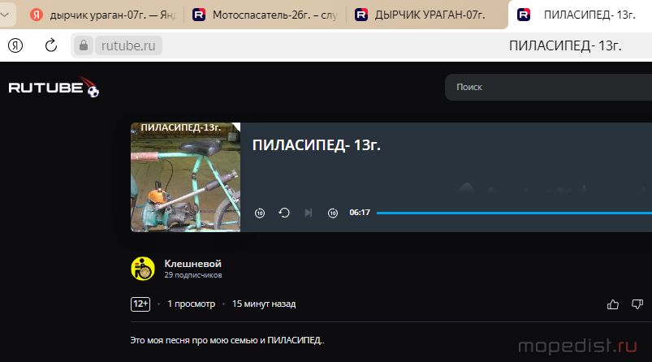The width and height of the screenshot is (652, 362).
Task: Switch to tab 'Мотоспасатель-26г.'
Action: click(265, 15)
